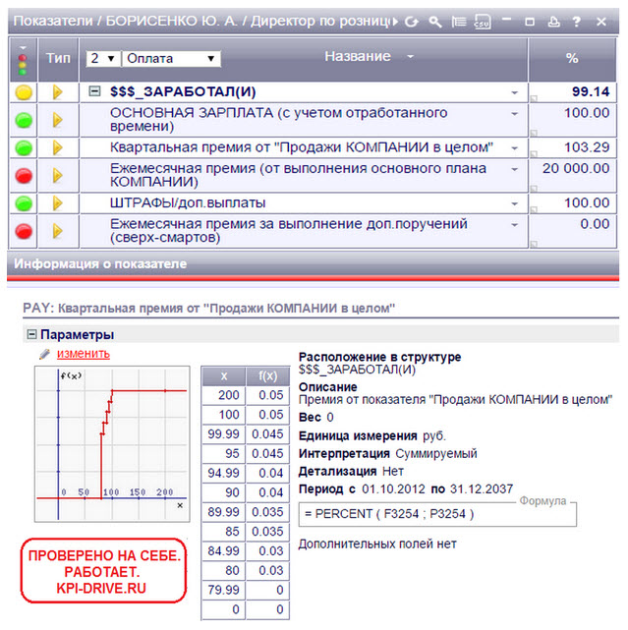Click type arrow icon of Квартальная премия row
Screen dimensions: 628x630
[57, 147]
